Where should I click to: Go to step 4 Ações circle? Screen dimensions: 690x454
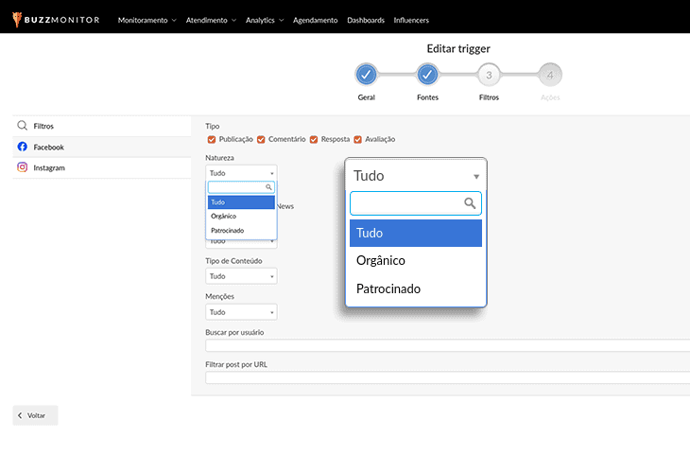[549, 75]
